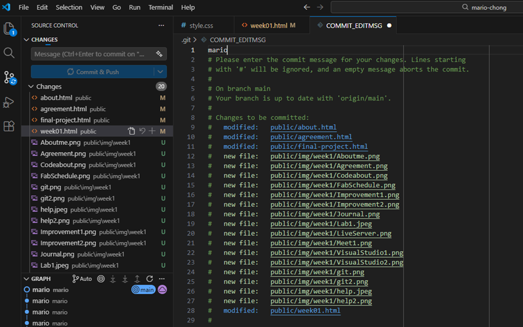Open Commit & Push dropdown arrow
This screenshot has height=327, width=523.
coord(160,72)
